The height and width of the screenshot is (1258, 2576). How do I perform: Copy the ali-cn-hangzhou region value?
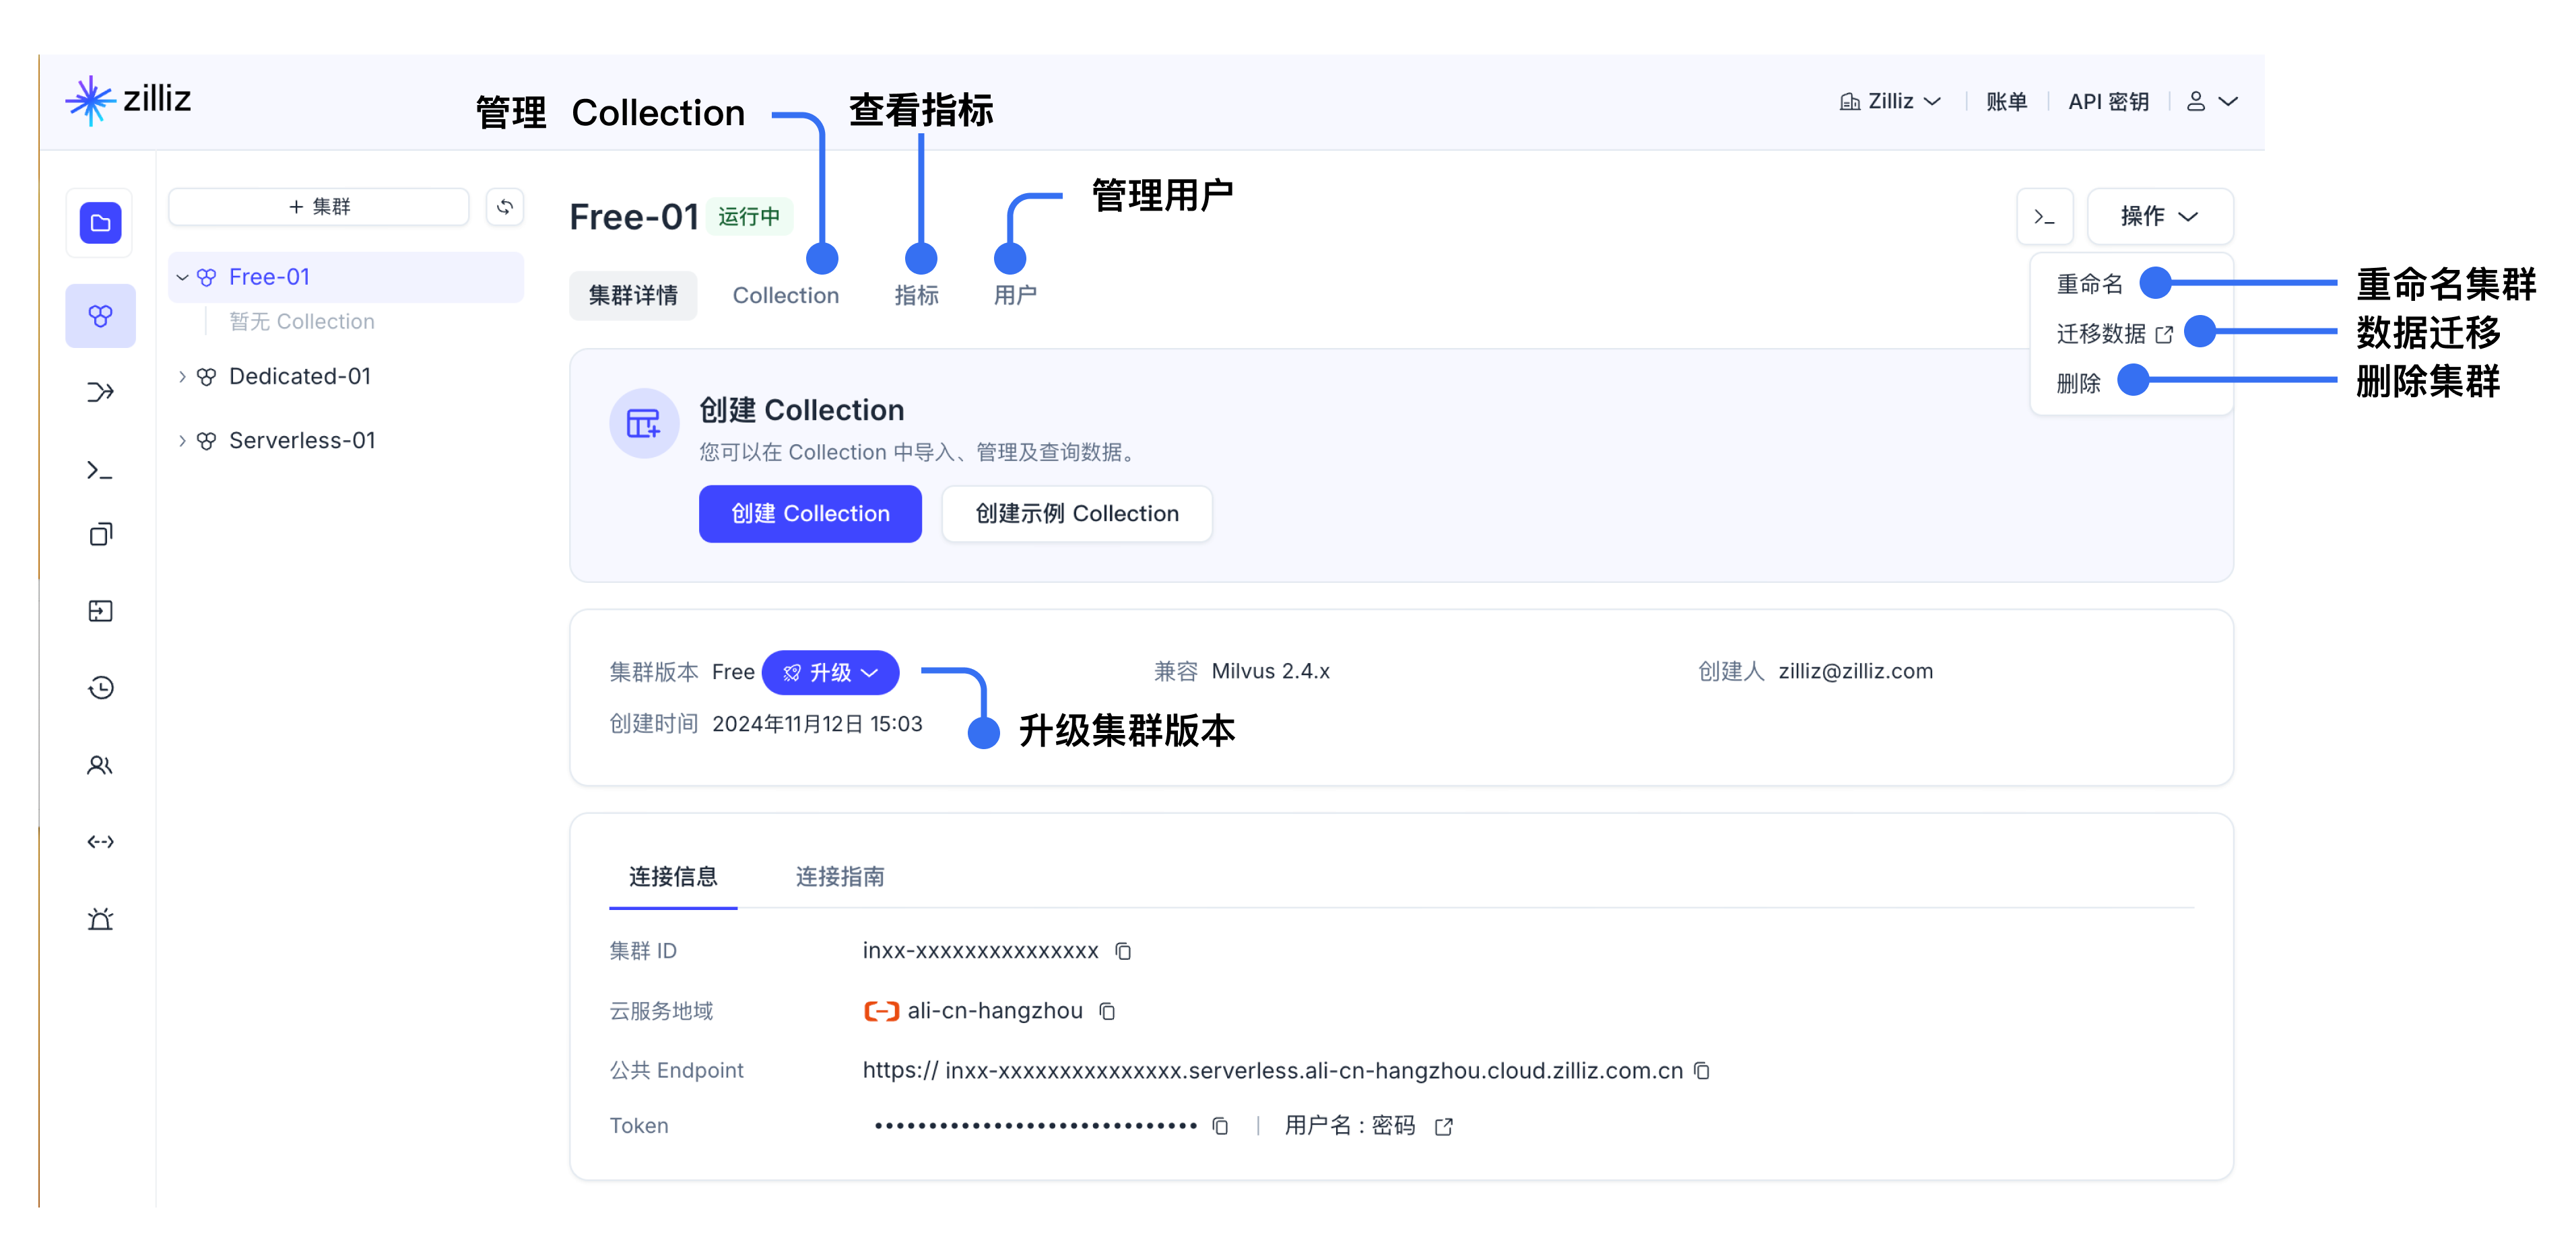pyautogui.click(x=1107, y=1011)
